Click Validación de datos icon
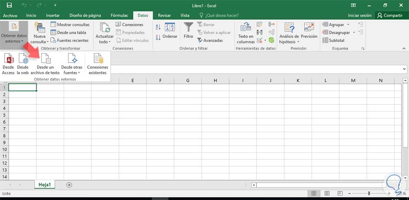The width and height of the screenshot is (409, 200). tap(259, 40)
